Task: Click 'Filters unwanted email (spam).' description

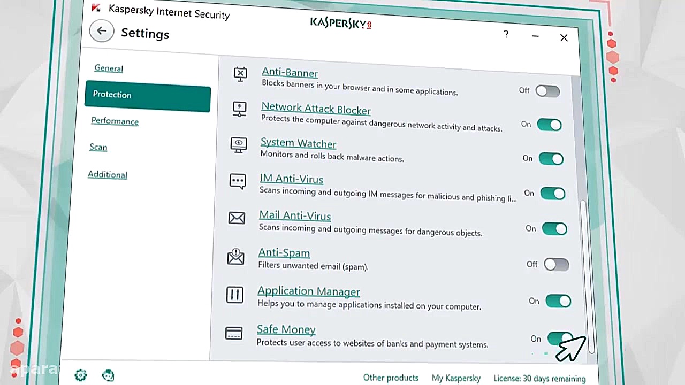Action: [x=313, y=265]
